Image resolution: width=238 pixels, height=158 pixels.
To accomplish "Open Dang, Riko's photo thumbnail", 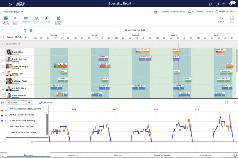I will [x=9, y=52].
